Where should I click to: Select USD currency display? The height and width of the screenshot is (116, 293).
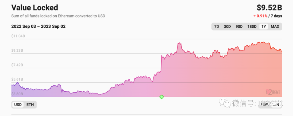(18, 105)
